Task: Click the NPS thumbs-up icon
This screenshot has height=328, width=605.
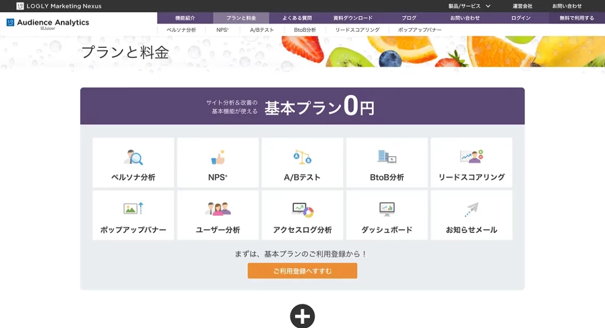Action: (218, 157)
